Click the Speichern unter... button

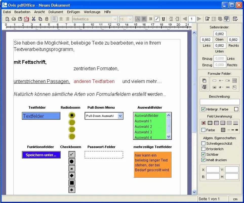41,155
